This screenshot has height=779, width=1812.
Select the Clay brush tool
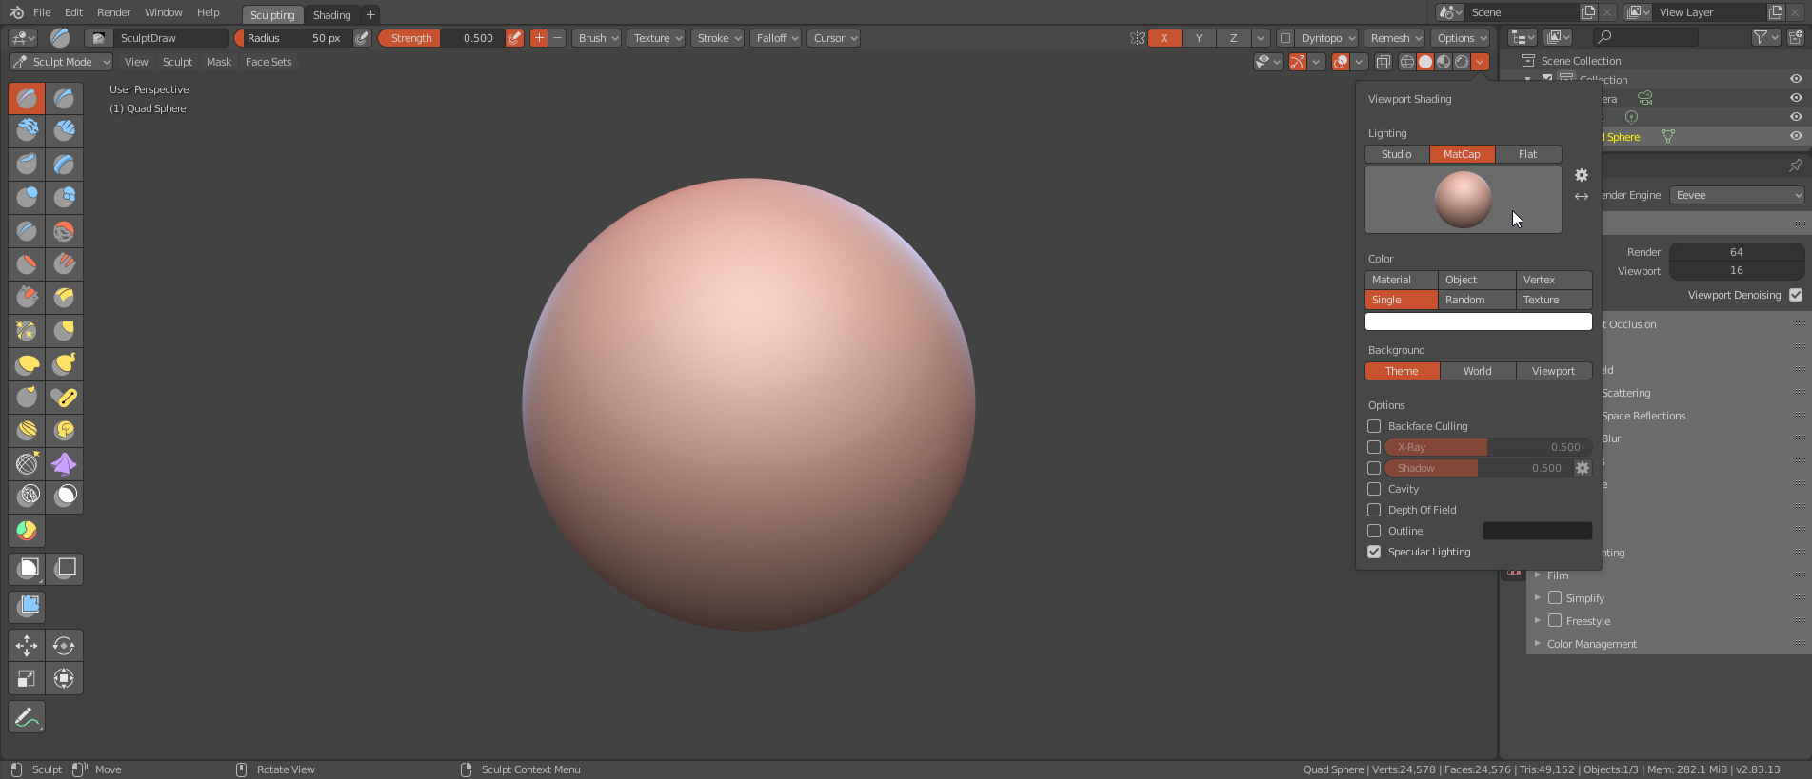pyautogui.click(x=27, y=130)
